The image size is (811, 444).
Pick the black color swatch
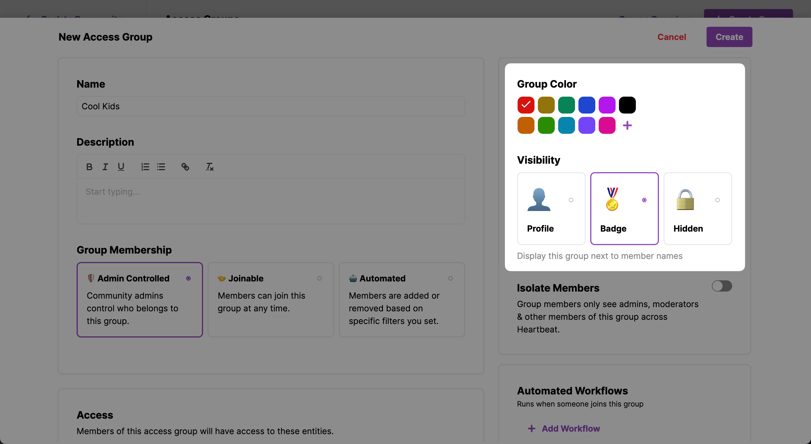pos(627,105)
